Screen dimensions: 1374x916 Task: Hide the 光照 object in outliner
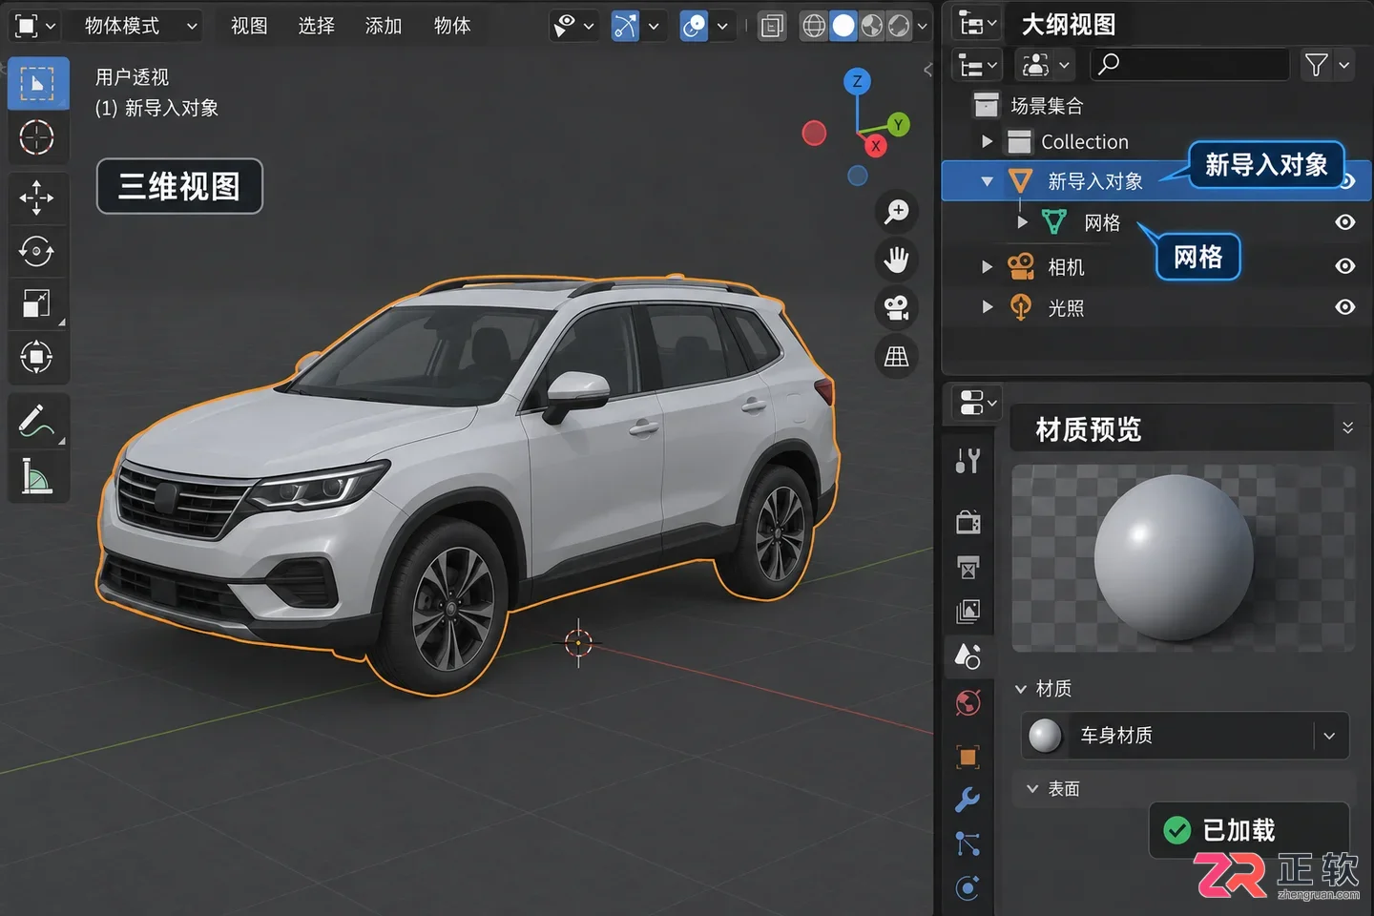click(1345, 307)
